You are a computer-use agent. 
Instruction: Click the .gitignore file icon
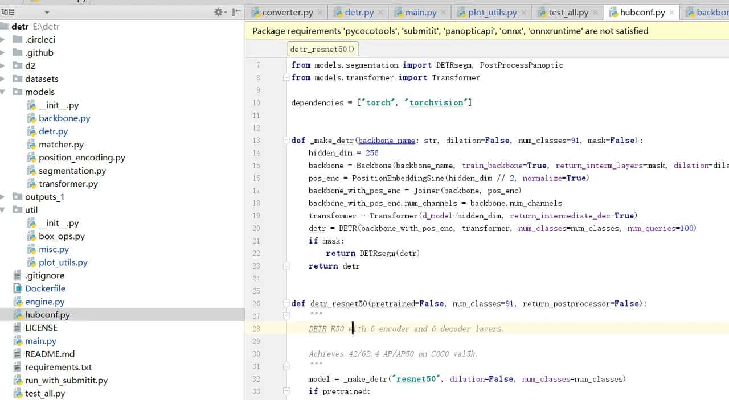pyautogui.click(x=17, y=275)
